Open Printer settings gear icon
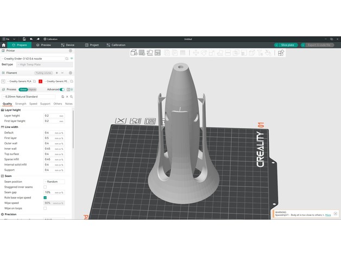The image size is (341, 256). point(71,50)
